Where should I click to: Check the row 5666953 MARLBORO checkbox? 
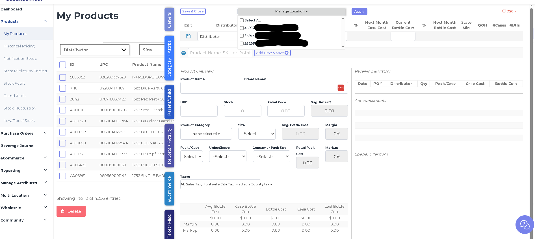[62, 77]
